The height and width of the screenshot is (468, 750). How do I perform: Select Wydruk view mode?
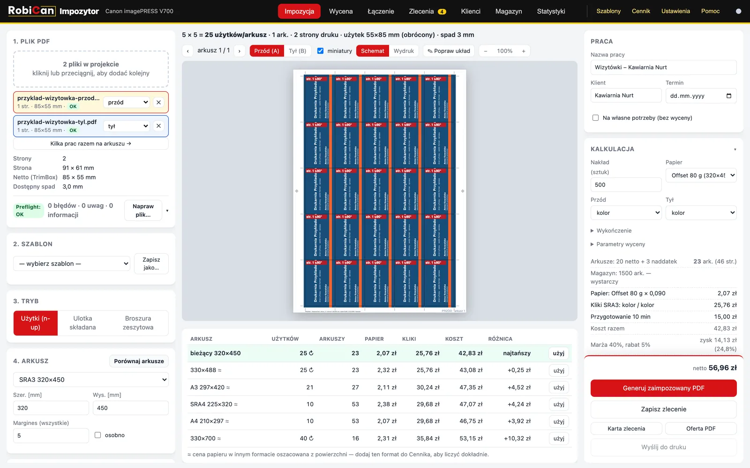pyautogui.click(x=404, y=51)
